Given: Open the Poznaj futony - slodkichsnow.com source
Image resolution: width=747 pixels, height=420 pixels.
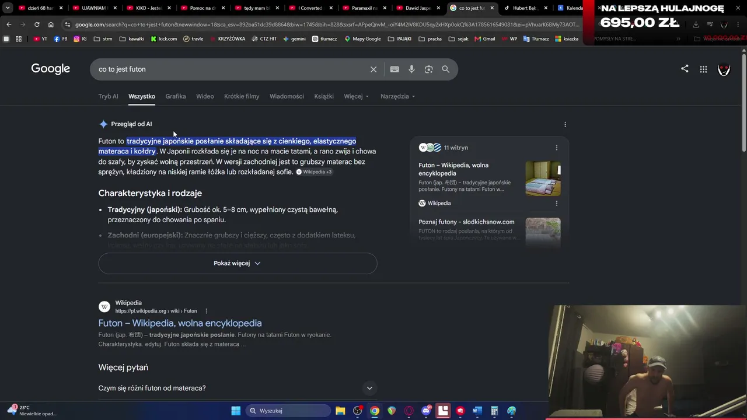Looking at the screenshot, I should click(466, 222).
